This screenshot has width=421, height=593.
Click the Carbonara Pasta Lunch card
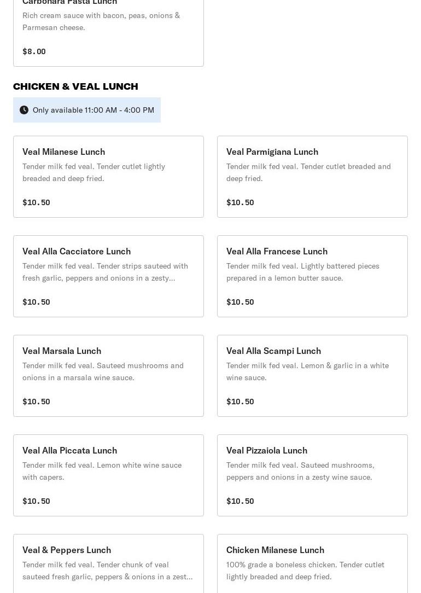108,33
